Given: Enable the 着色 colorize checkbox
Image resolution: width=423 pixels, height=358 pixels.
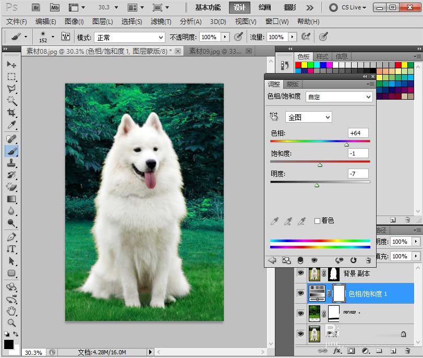Looking at the screenshot, I should (x=317, y=221).
